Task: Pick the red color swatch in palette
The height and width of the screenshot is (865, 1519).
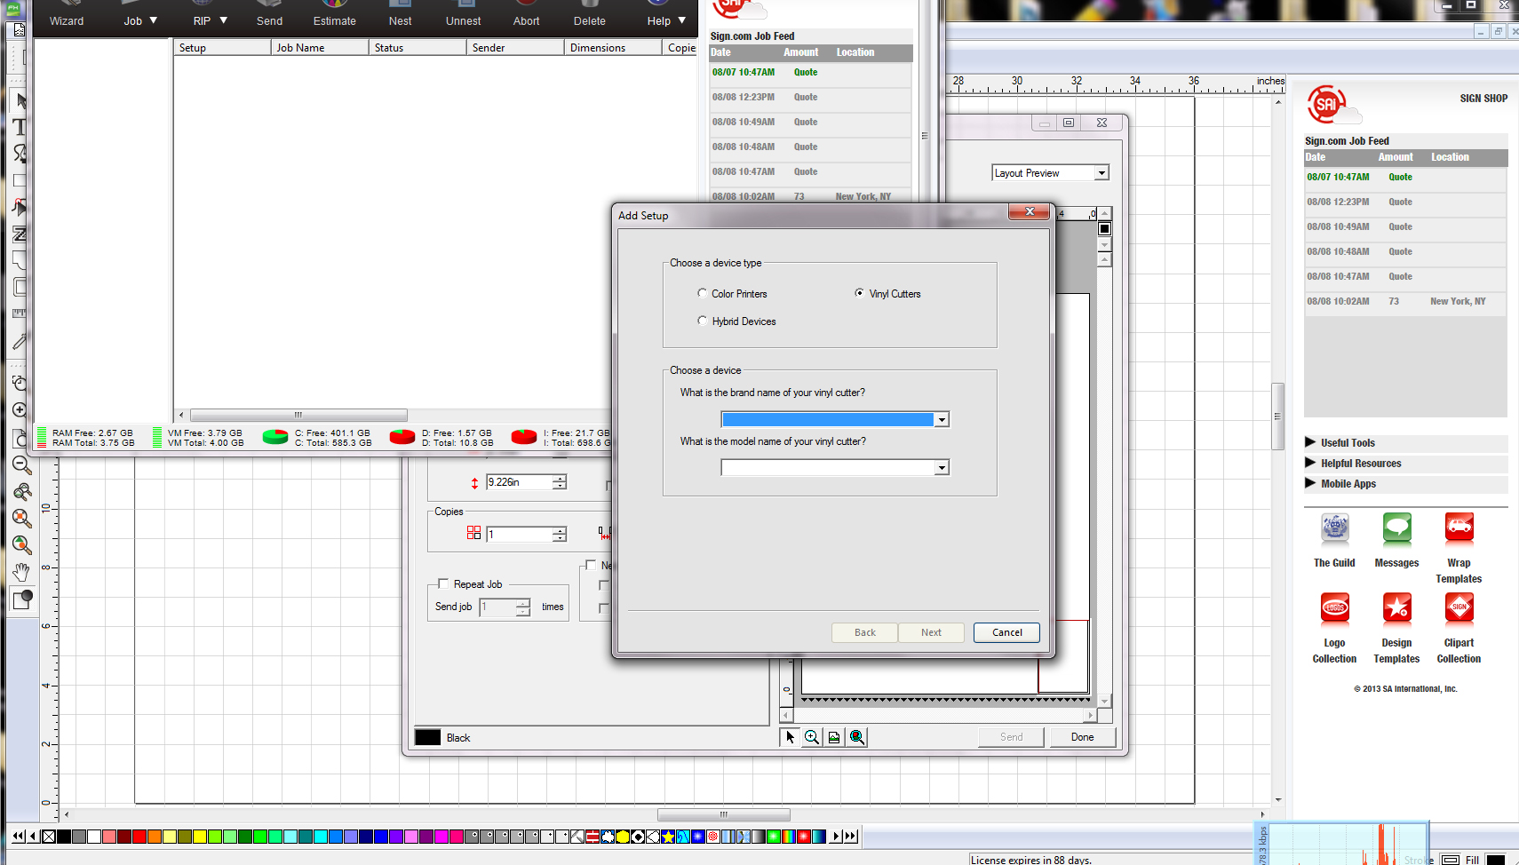Action: 139,837
